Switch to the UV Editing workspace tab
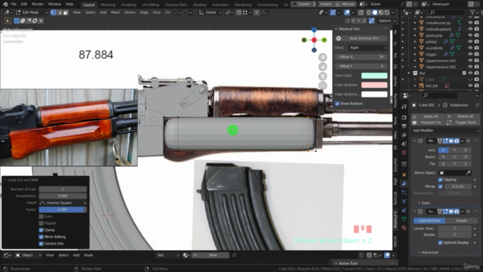Image resolution: width=483 pixels, height=272 pixels. 151,5
